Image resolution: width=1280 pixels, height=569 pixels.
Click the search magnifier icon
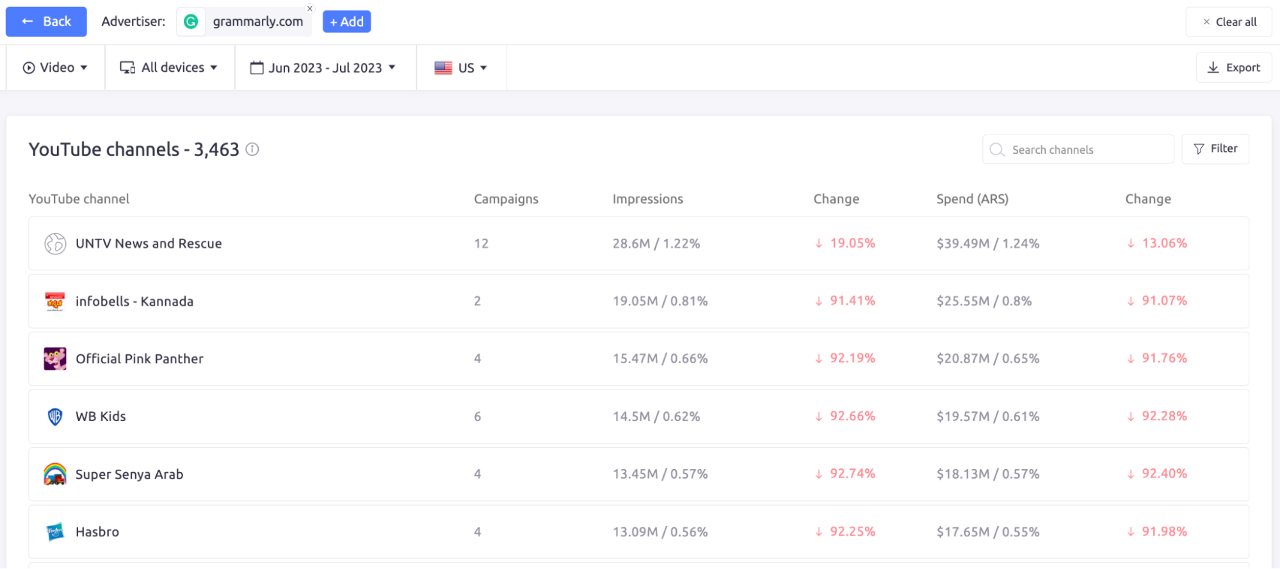tap(997, 149)
